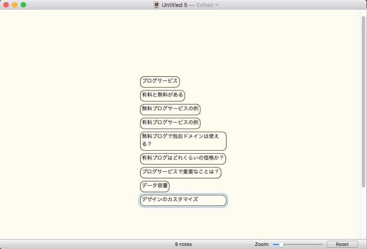Screen dimensions: 367x249
Task: Select the note "無料ブログで独自ドメインは使える？"
Action: (183, 141)
